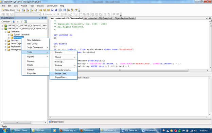The width and height of the screenshot is (212, 133).
Task: Click the New Query toolbar button
Action: pos(8,10)
